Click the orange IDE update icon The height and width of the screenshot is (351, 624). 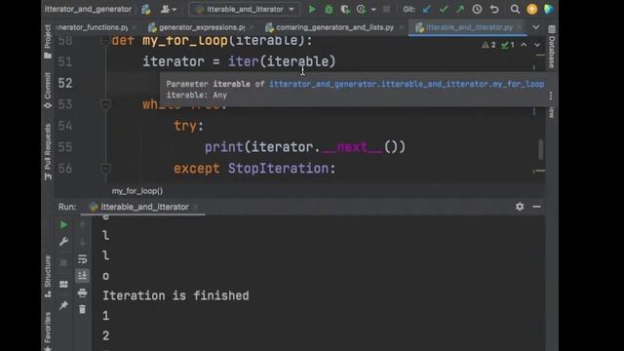(531, 9)
